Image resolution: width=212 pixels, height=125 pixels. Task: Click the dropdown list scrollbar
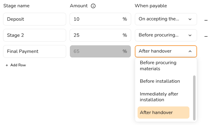click(194, 97)
